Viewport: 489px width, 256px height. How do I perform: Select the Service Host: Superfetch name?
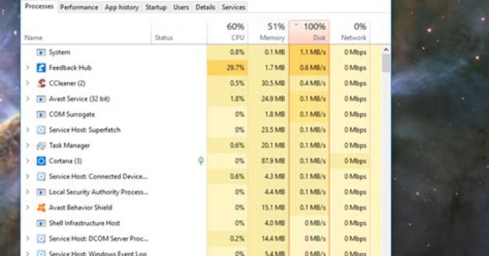85,130
